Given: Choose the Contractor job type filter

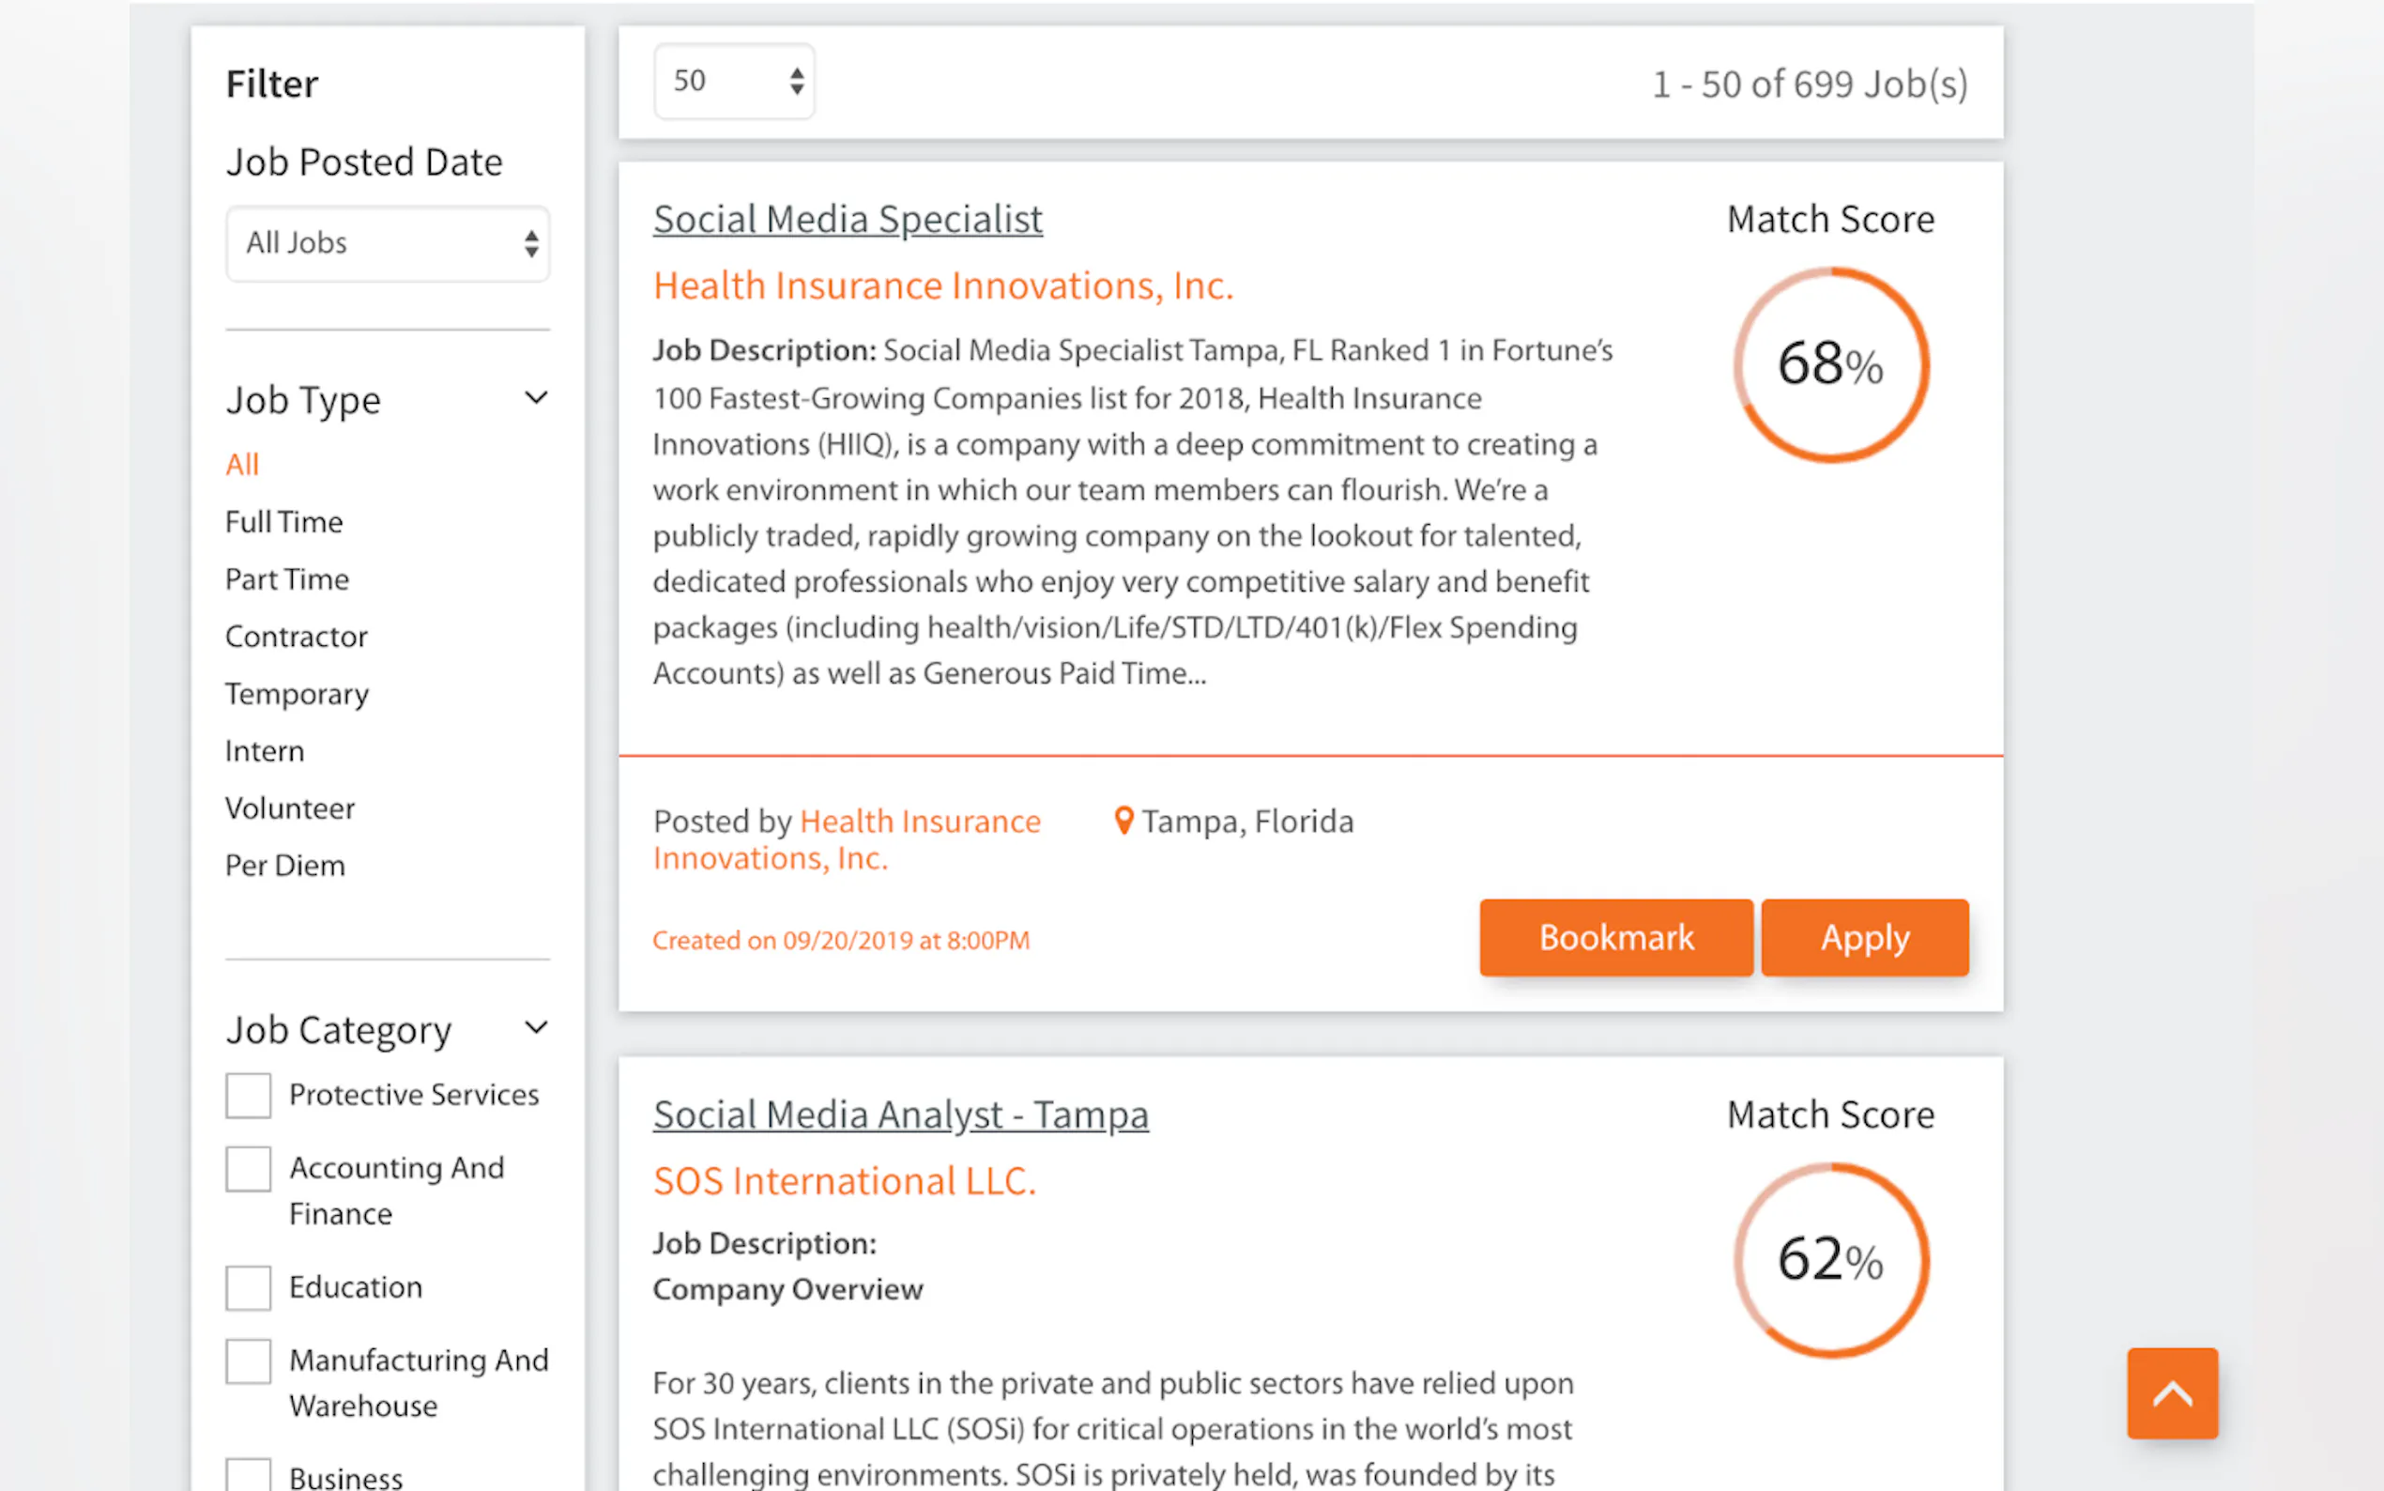Looking at the screenshot, I should pyautogui.click(x=296, y=636).
